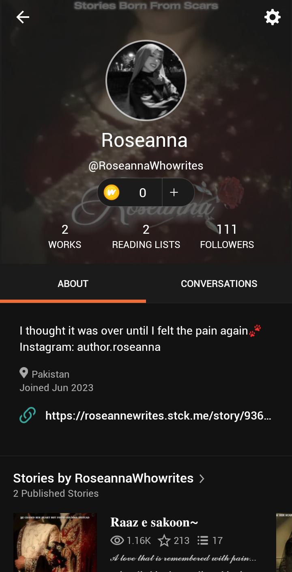Tap the back arrow icon

pos(23,17)
